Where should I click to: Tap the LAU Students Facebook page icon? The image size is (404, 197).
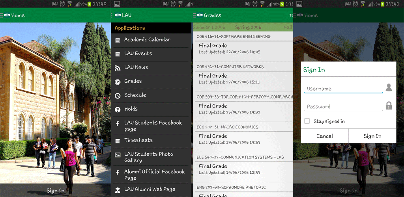[x=118, y=124]
